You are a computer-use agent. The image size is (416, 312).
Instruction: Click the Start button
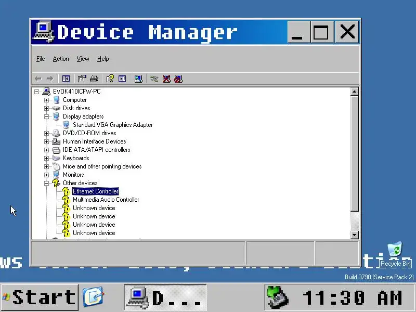(40, 297)
